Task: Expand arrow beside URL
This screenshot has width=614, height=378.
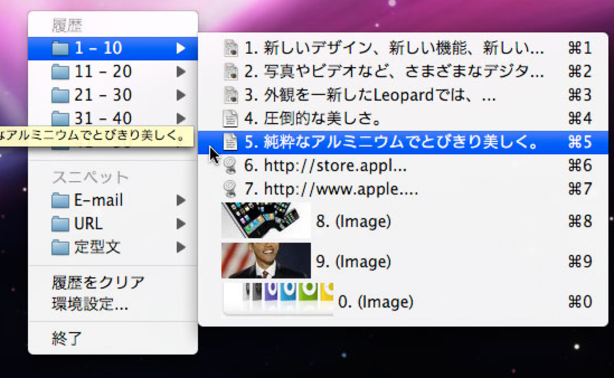Action: click(x=181, y=224)
